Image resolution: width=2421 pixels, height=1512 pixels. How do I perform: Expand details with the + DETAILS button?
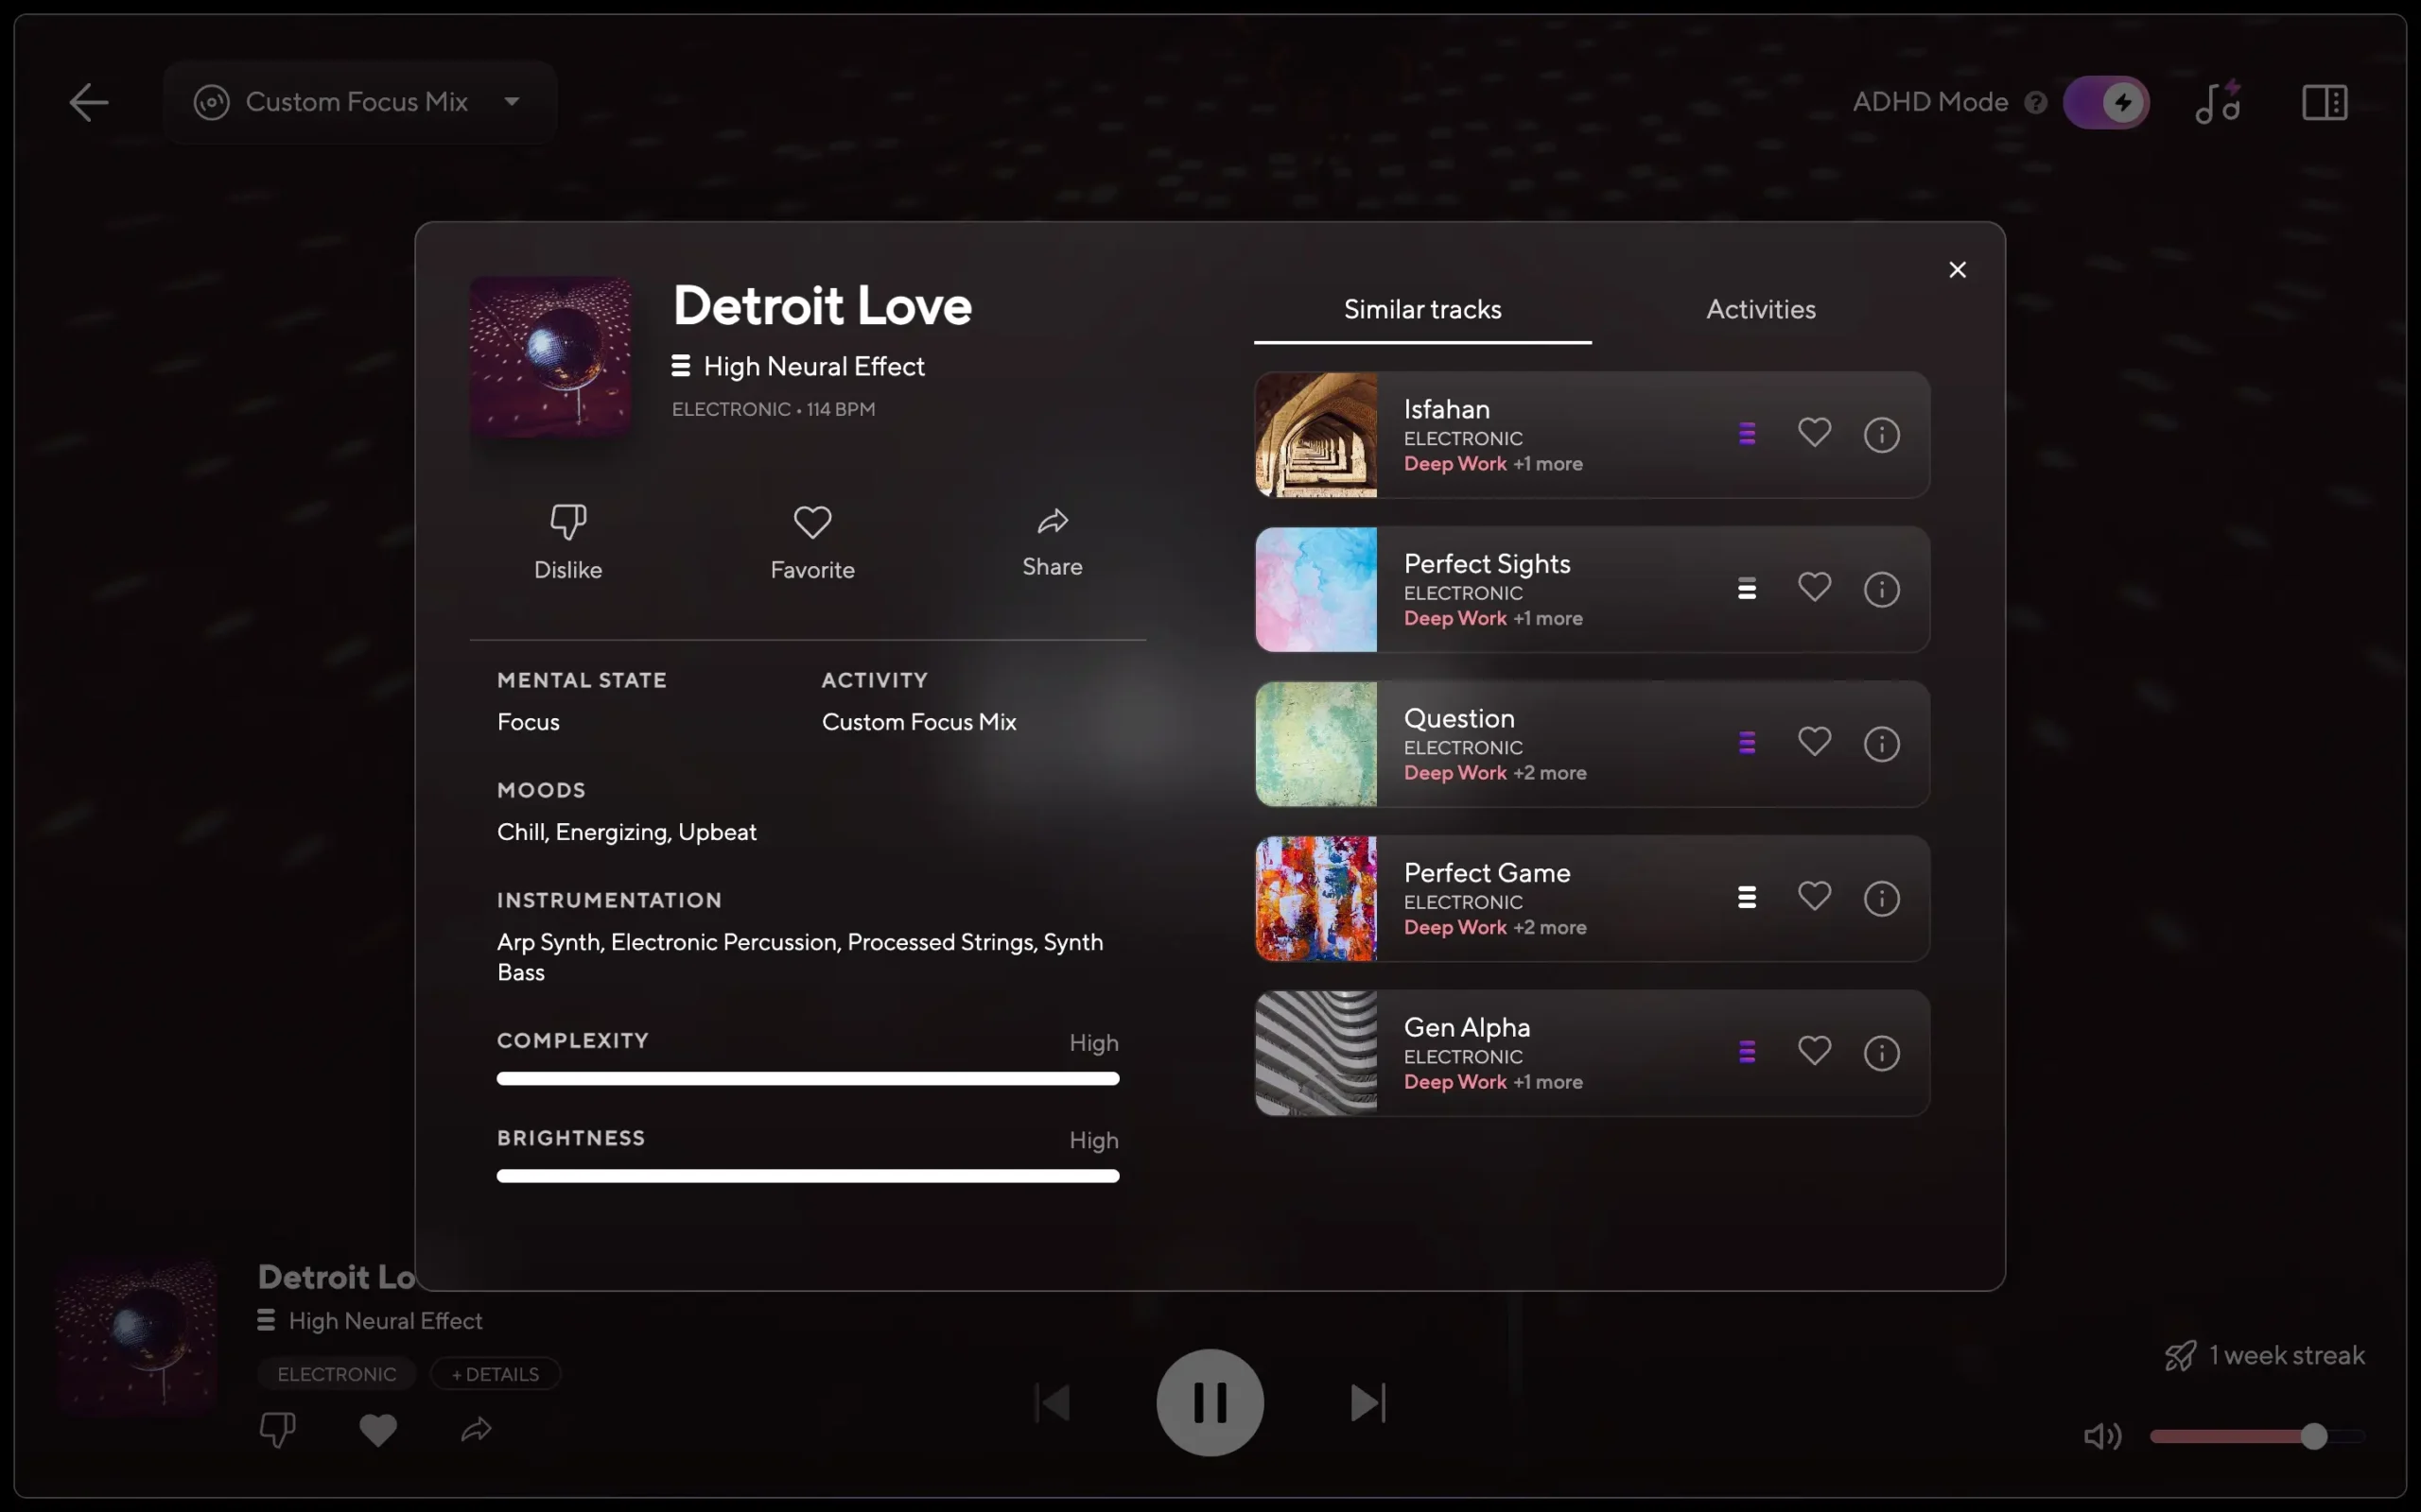tap(496, 1373)
